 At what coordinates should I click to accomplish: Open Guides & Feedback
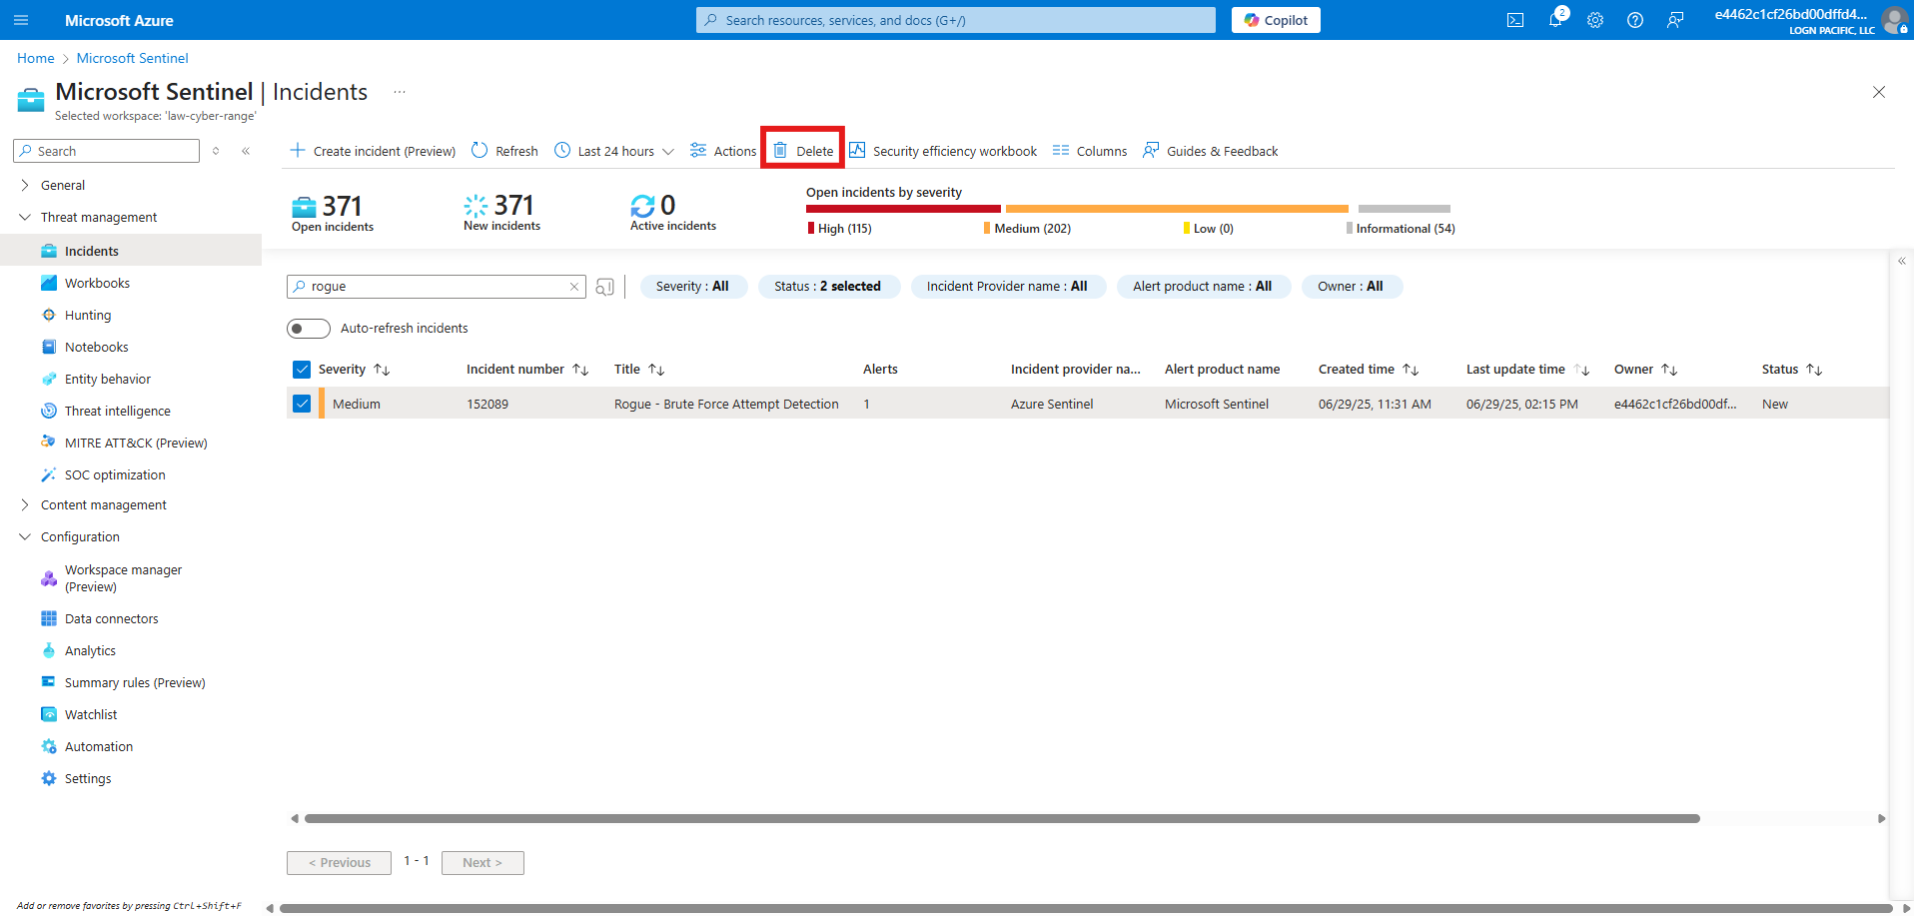tap(1210, 151)
